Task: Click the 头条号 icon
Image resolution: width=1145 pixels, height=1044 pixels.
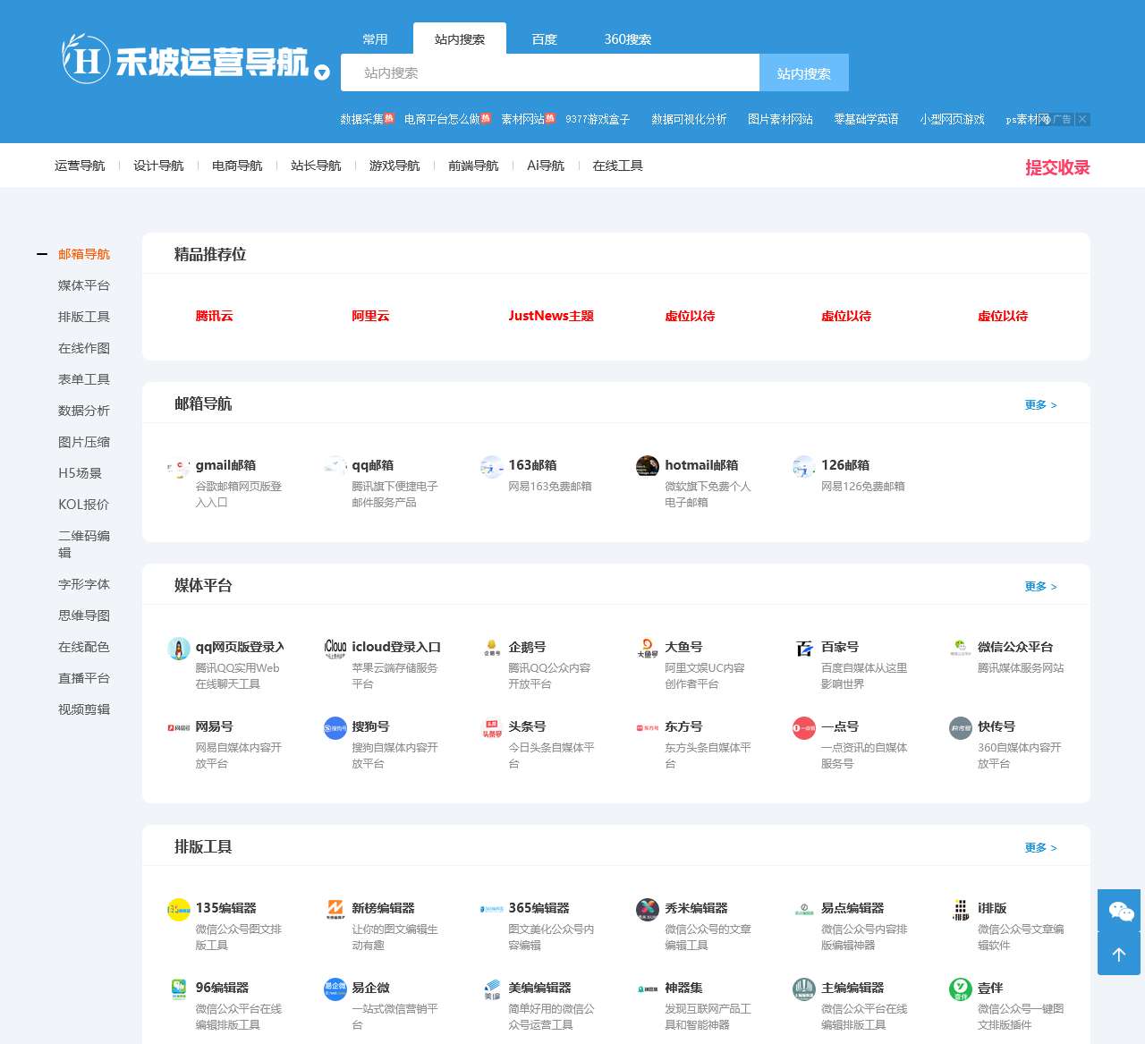Action: pos(492,728)
